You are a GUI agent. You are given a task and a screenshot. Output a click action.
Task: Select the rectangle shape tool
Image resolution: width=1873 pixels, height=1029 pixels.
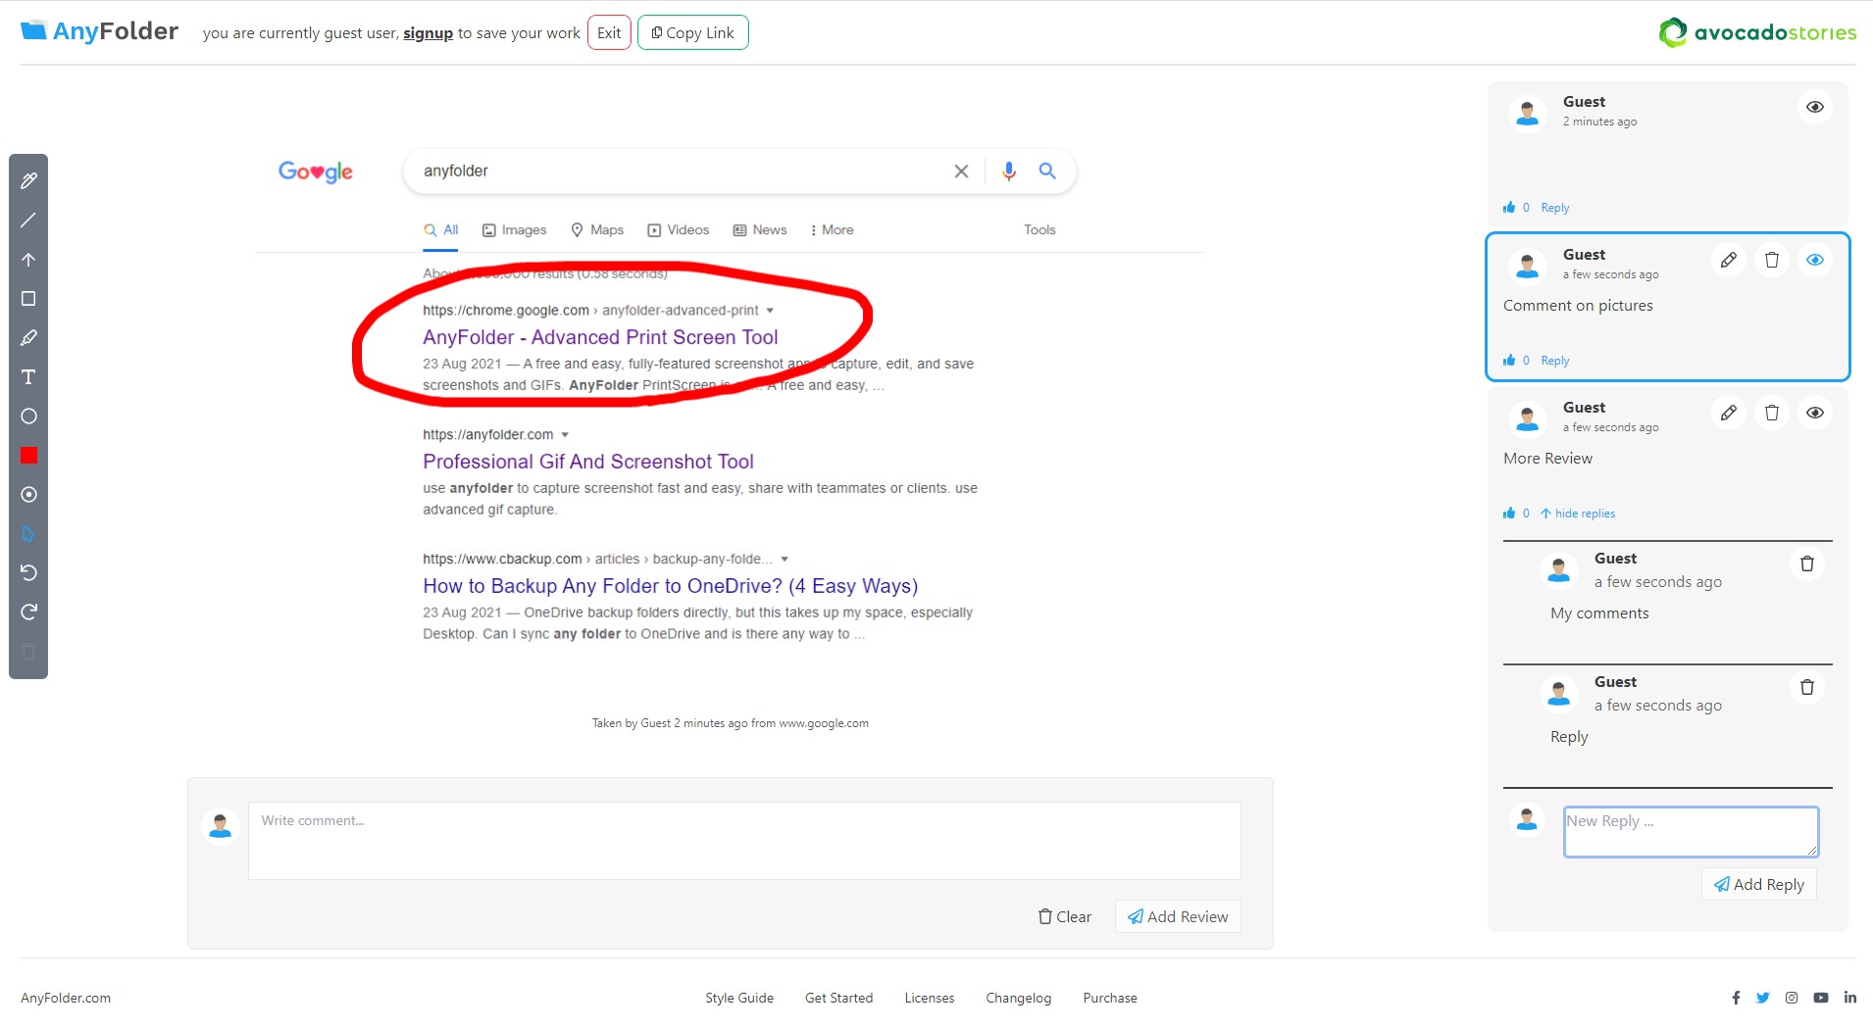pos(28,299)
